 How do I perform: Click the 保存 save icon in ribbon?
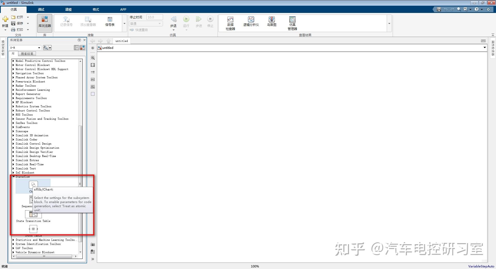[13, 23]
